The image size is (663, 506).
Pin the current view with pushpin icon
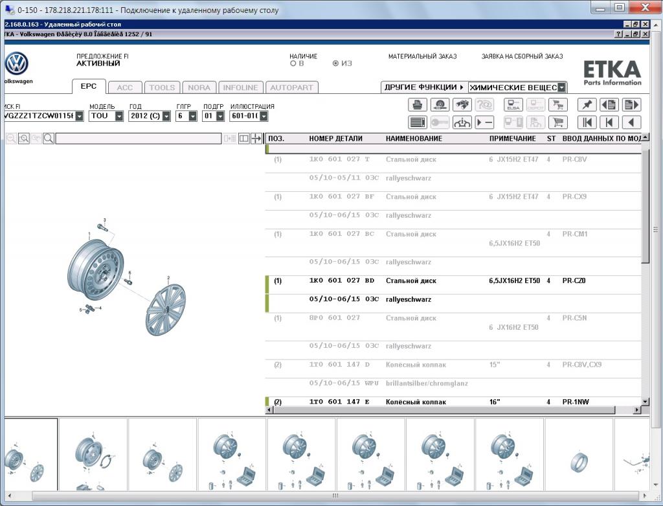(587, 104)
